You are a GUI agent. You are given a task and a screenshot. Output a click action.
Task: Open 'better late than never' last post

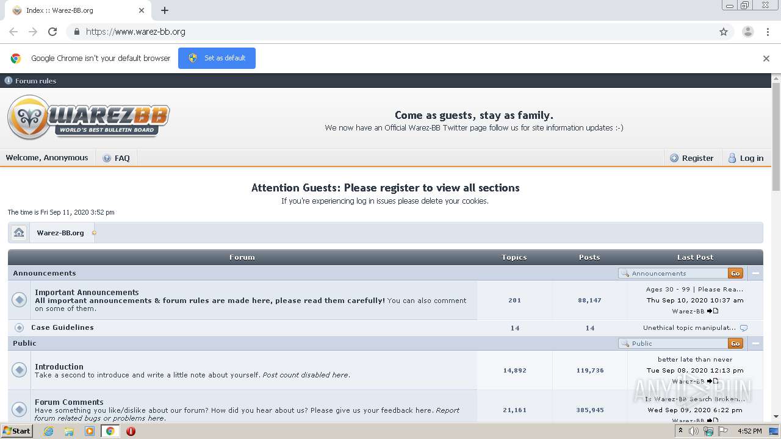pos(695,360)
